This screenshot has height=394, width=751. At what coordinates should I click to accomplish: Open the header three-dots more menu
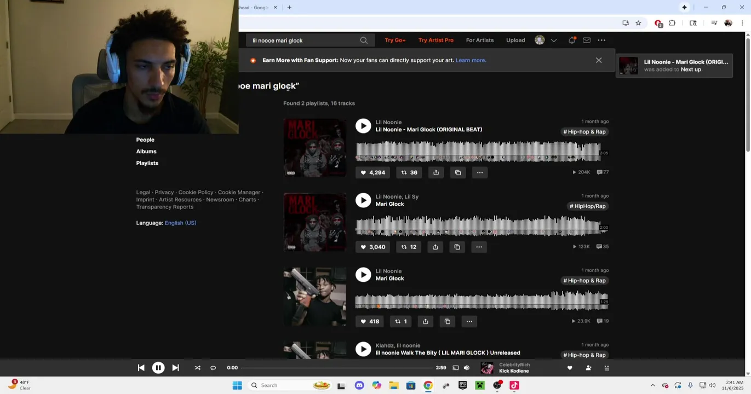pyautogui.click(x=601, y=40)
